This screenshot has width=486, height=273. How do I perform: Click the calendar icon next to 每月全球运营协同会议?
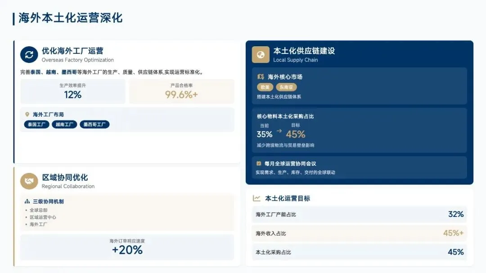click(x=259, y=163)
